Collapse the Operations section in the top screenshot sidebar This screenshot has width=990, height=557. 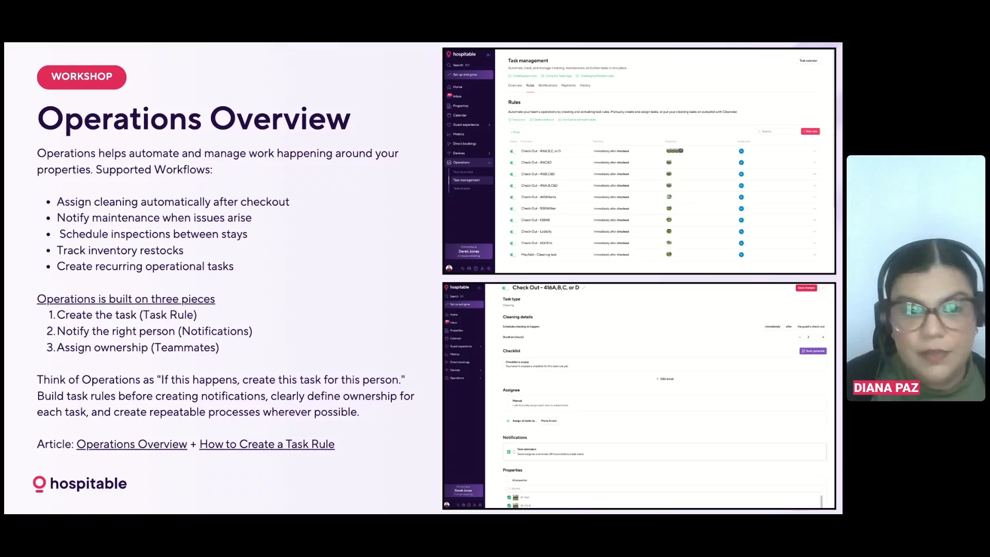489,162
